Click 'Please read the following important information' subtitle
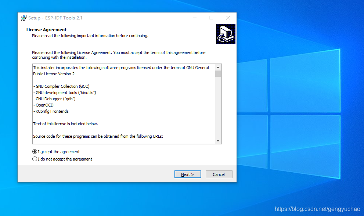Screen dimensions: 364x216 coord(90,36)
